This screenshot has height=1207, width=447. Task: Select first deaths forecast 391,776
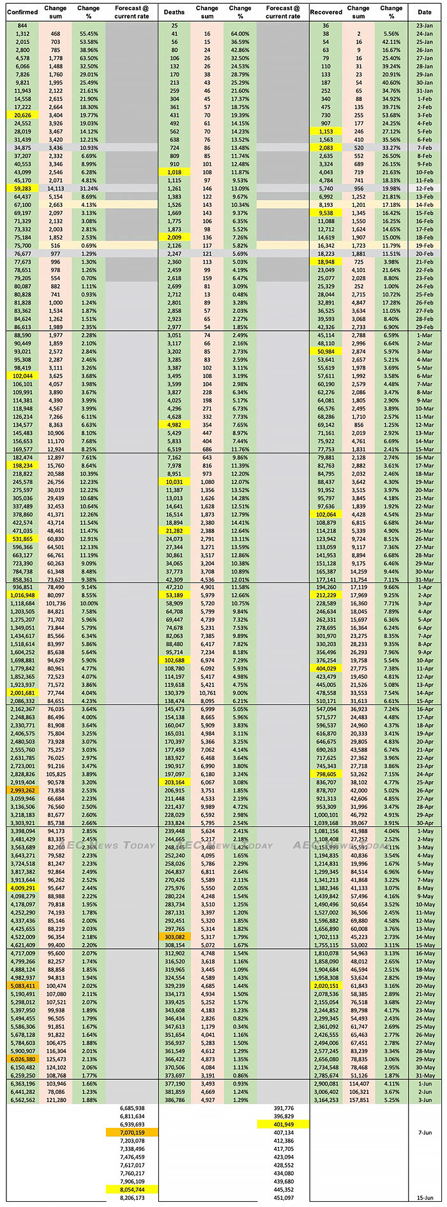[284, 1108]
